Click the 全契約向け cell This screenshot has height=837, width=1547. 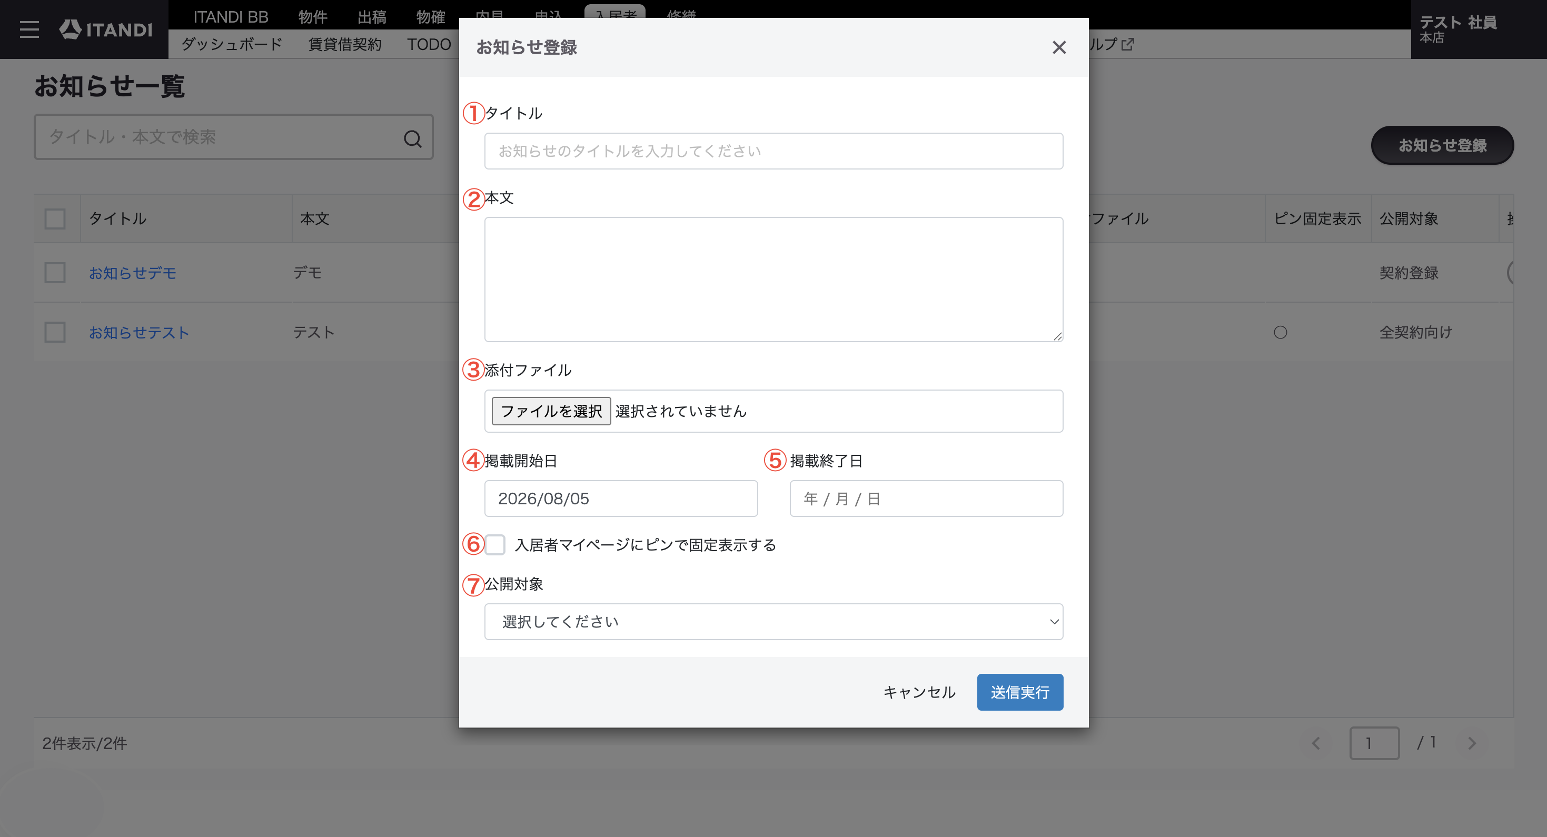click(x=1415, y=332)
